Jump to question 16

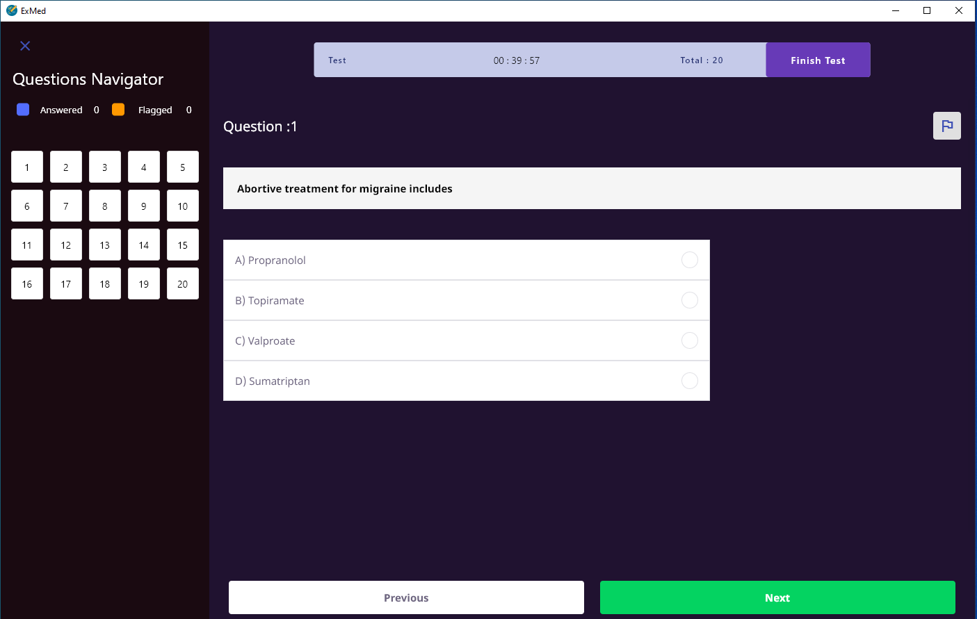click(26, 283)
